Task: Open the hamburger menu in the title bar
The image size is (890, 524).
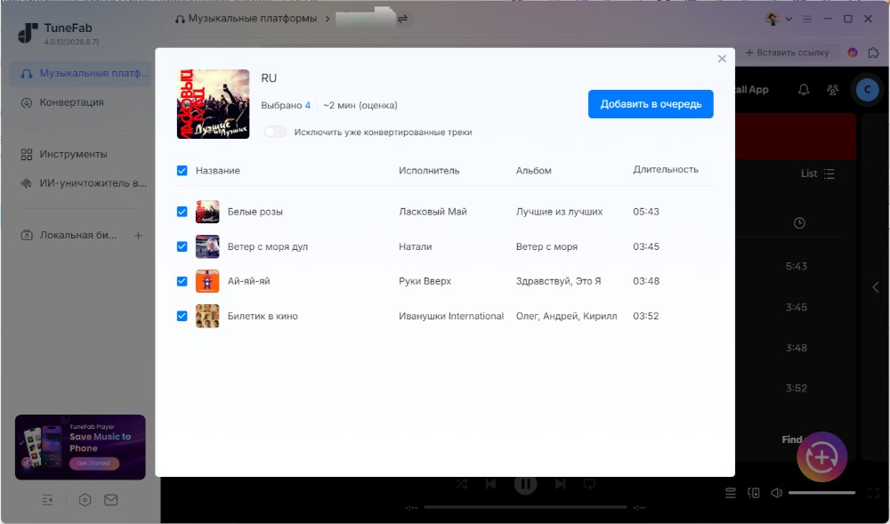Action: (807, 19)
